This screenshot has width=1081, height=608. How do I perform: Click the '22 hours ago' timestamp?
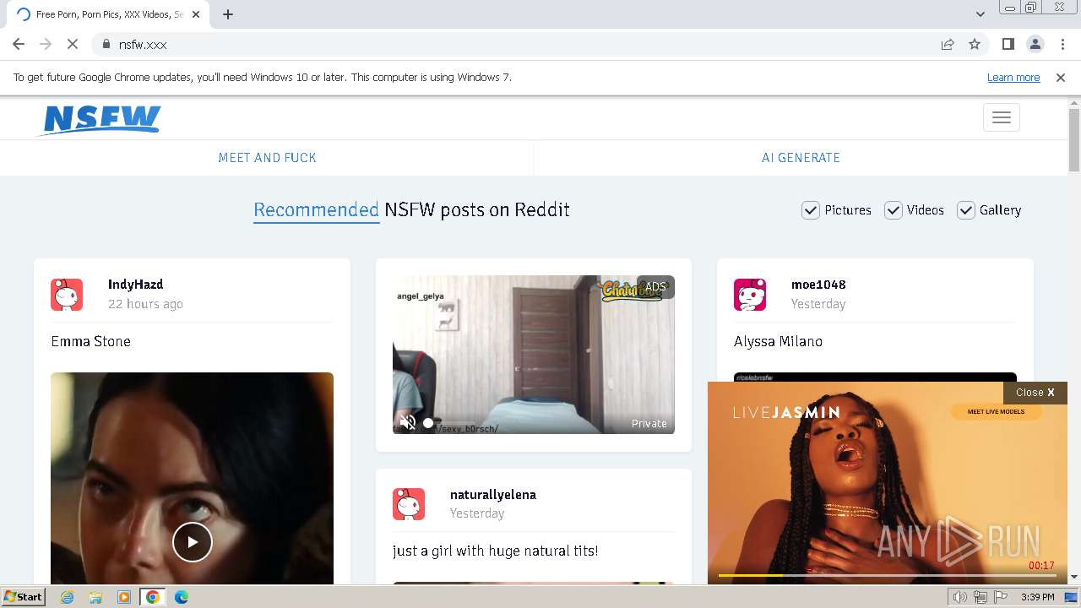[x=145, y=304]
